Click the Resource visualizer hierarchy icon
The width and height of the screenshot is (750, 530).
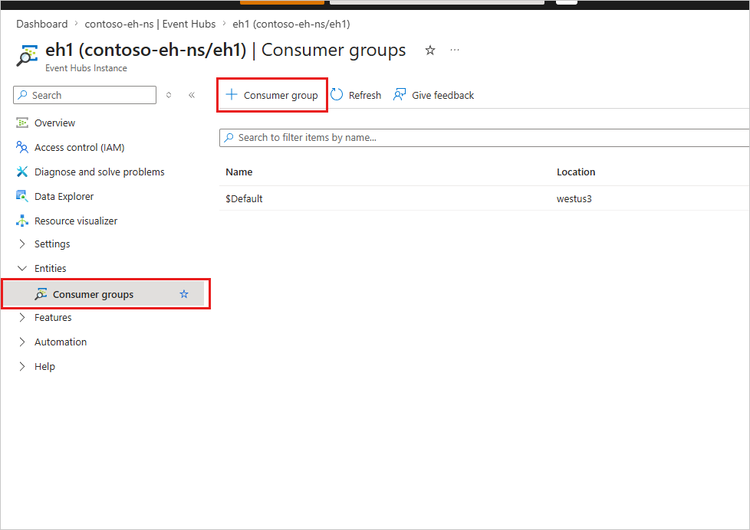click(22, 221)
